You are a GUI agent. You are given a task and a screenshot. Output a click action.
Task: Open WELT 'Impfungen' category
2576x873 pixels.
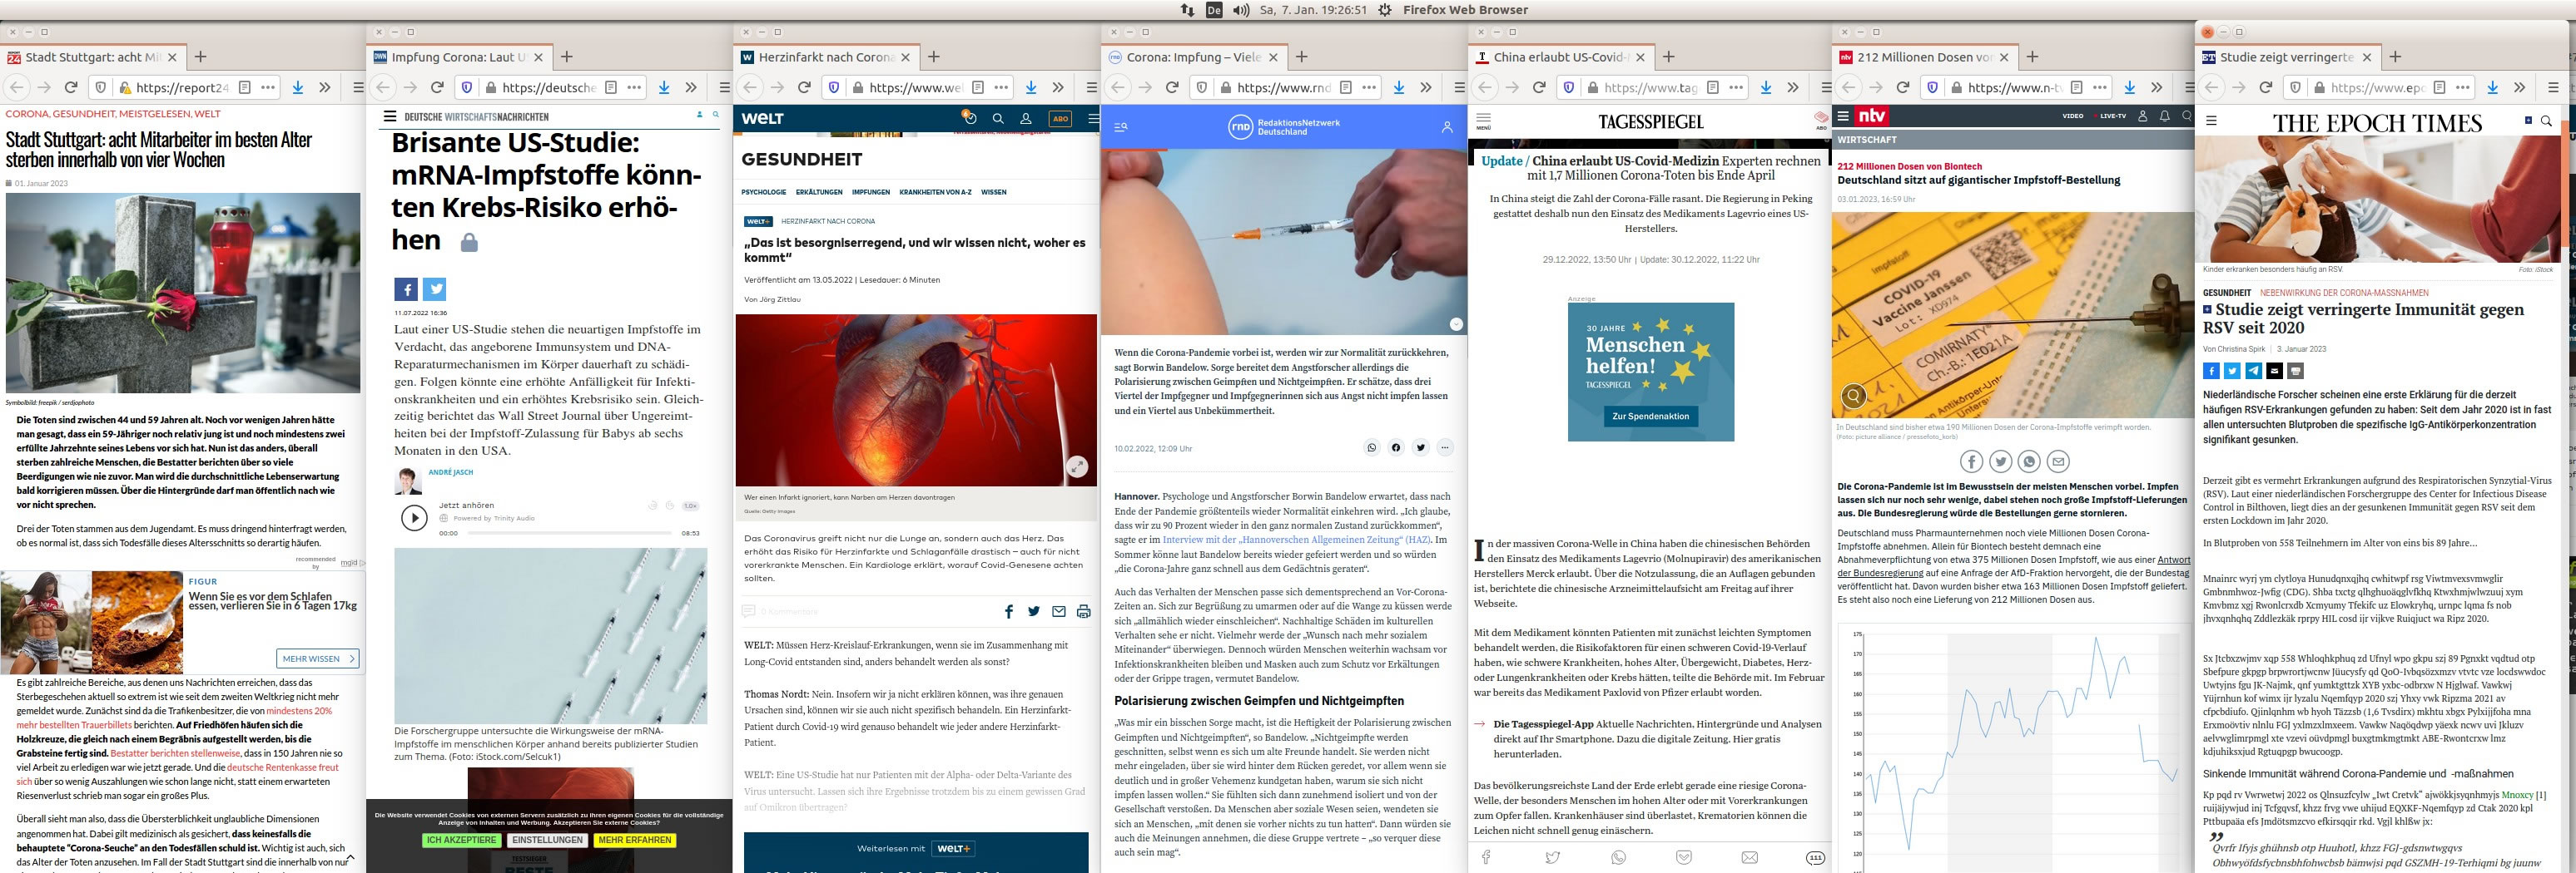coord(871,192)
